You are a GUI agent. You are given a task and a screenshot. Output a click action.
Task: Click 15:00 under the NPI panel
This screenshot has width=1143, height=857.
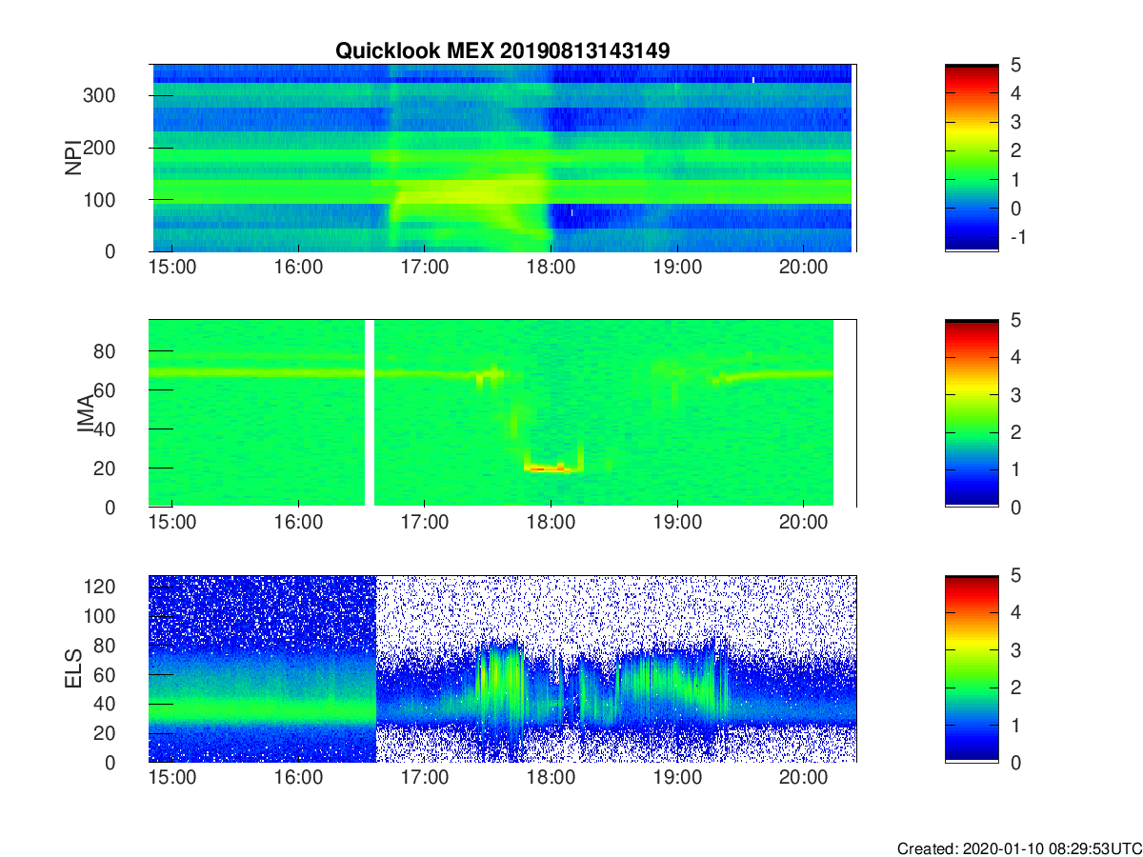172,269
